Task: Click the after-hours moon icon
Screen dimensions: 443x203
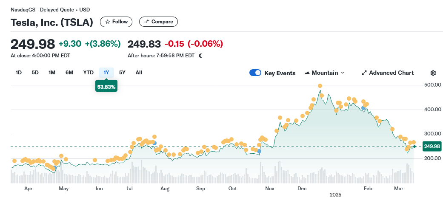Action: (200, 56)
